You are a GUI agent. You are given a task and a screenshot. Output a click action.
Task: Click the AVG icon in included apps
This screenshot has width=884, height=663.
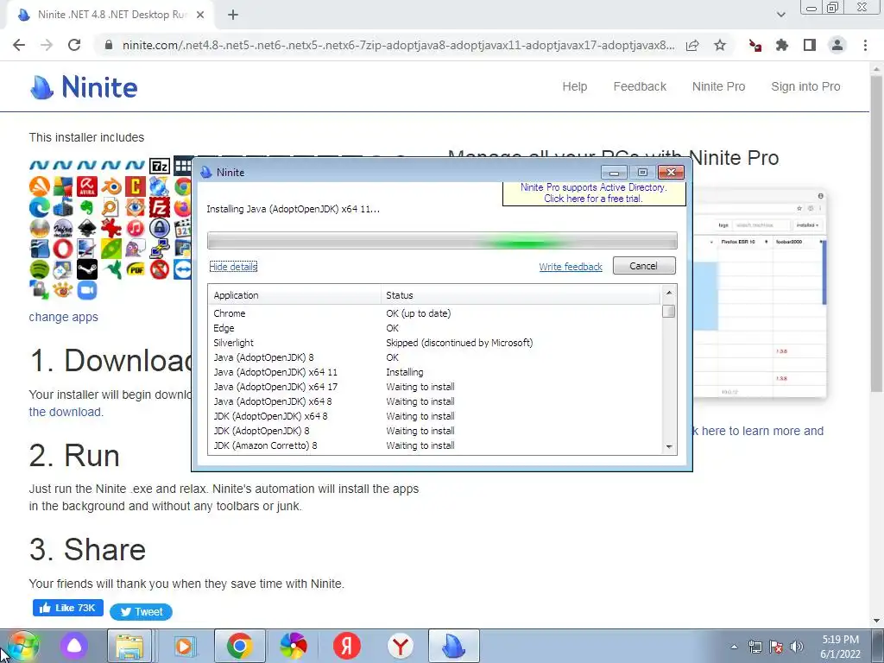(63, 186)
